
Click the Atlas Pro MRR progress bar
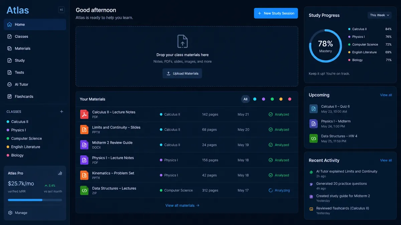[35, 200]
